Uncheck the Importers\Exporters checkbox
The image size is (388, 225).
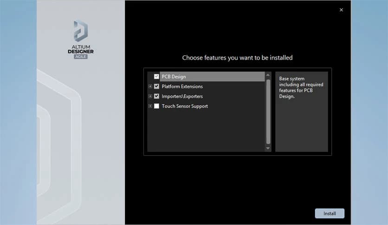click(x=156, y=96)
